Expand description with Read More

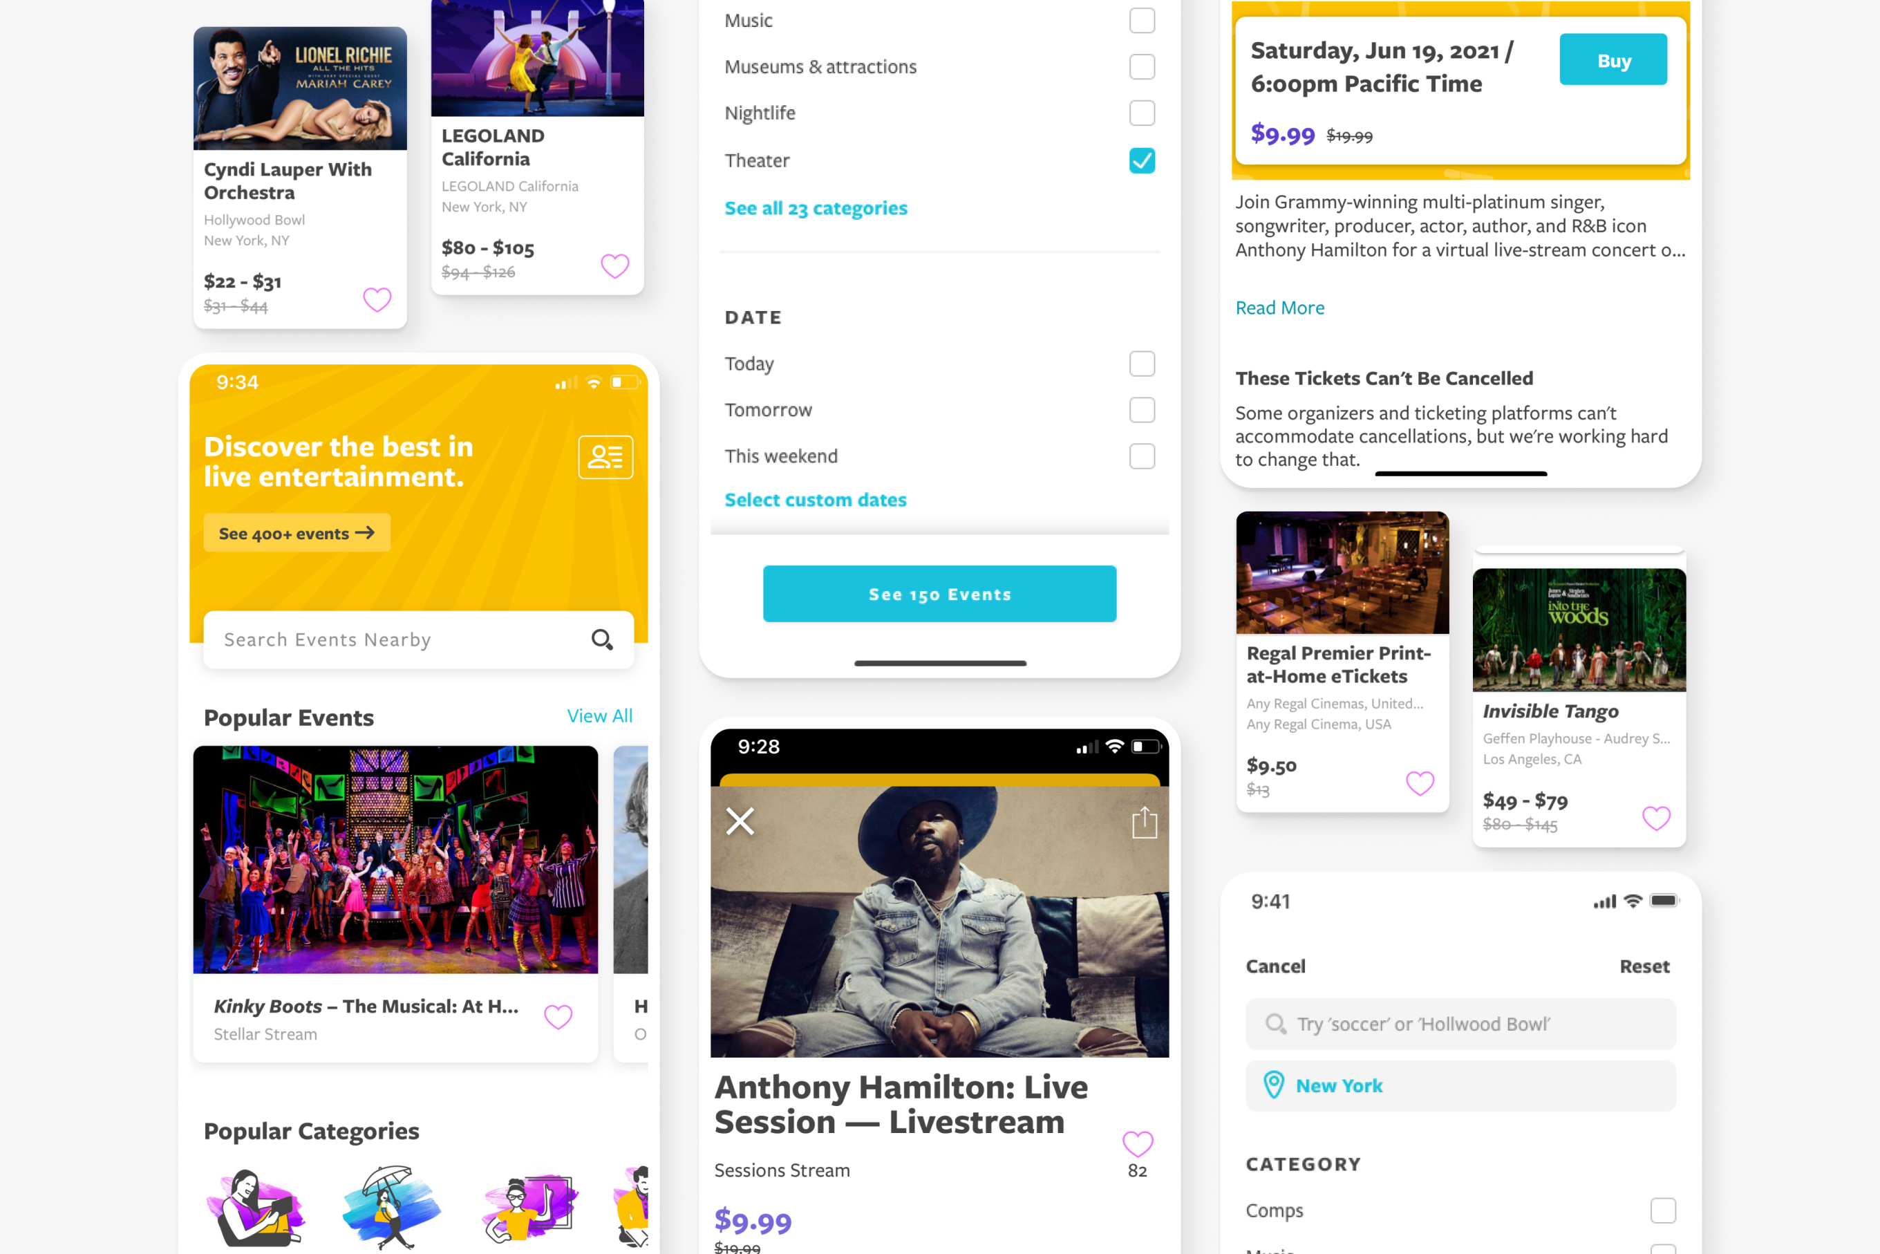[1279, 308]
